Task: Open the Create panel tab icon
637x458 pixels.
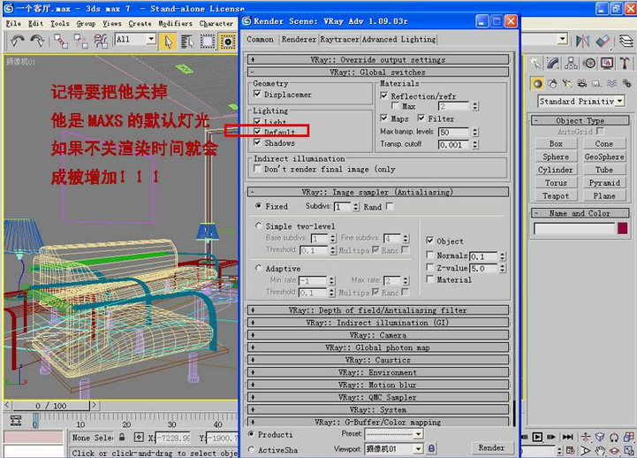Action: click(536, 63)
